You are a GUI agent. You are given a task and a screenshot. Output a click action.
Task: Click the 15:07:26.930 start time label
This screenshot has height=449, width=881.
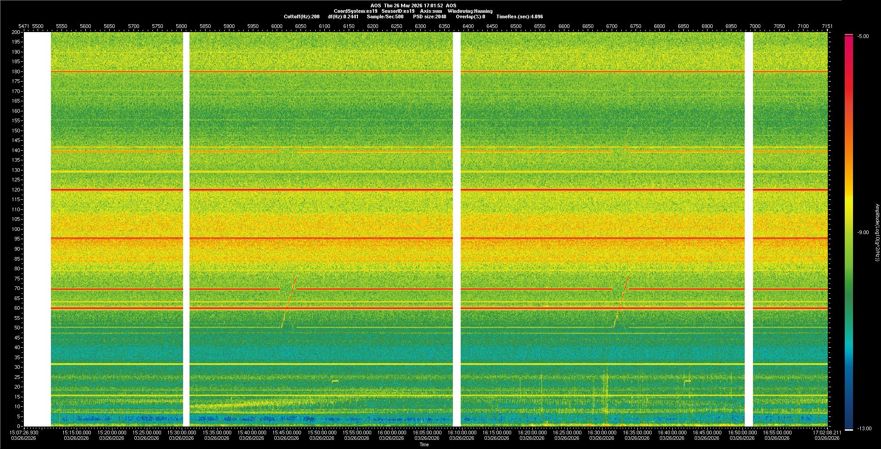[x=24, y=432]
